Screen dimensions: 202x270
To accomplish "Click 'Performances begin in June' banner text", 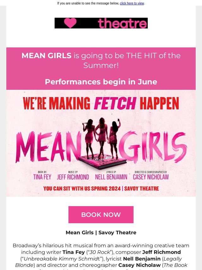I will pos(101,82).
